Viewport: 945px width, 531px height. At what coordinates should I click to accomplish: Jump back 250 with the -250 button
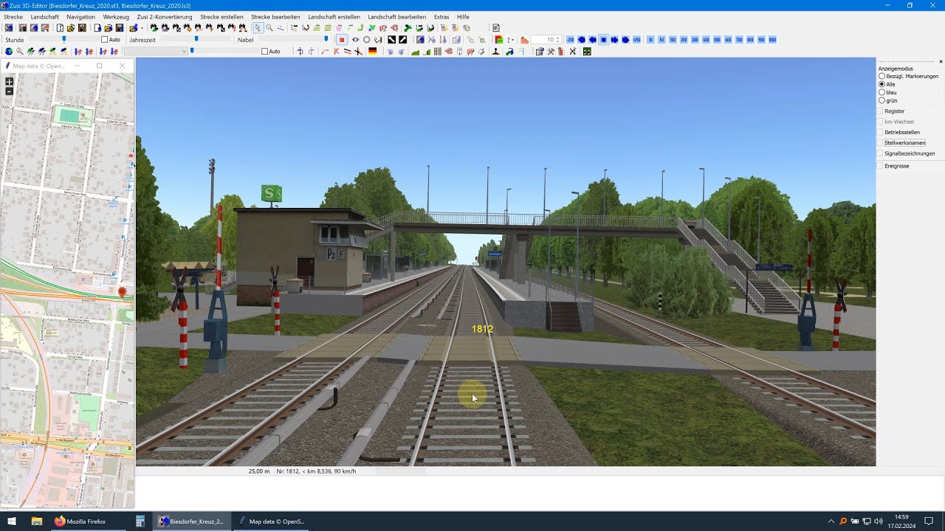(570, 40)
